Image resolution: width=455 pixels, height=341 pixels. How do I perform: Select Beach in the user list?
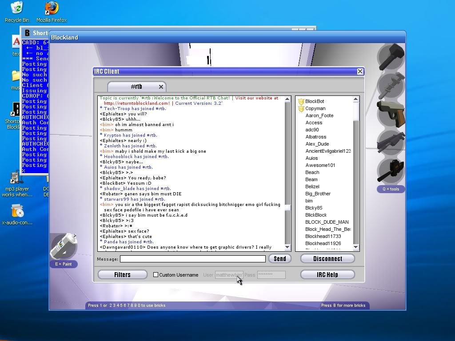coord(312,173)
